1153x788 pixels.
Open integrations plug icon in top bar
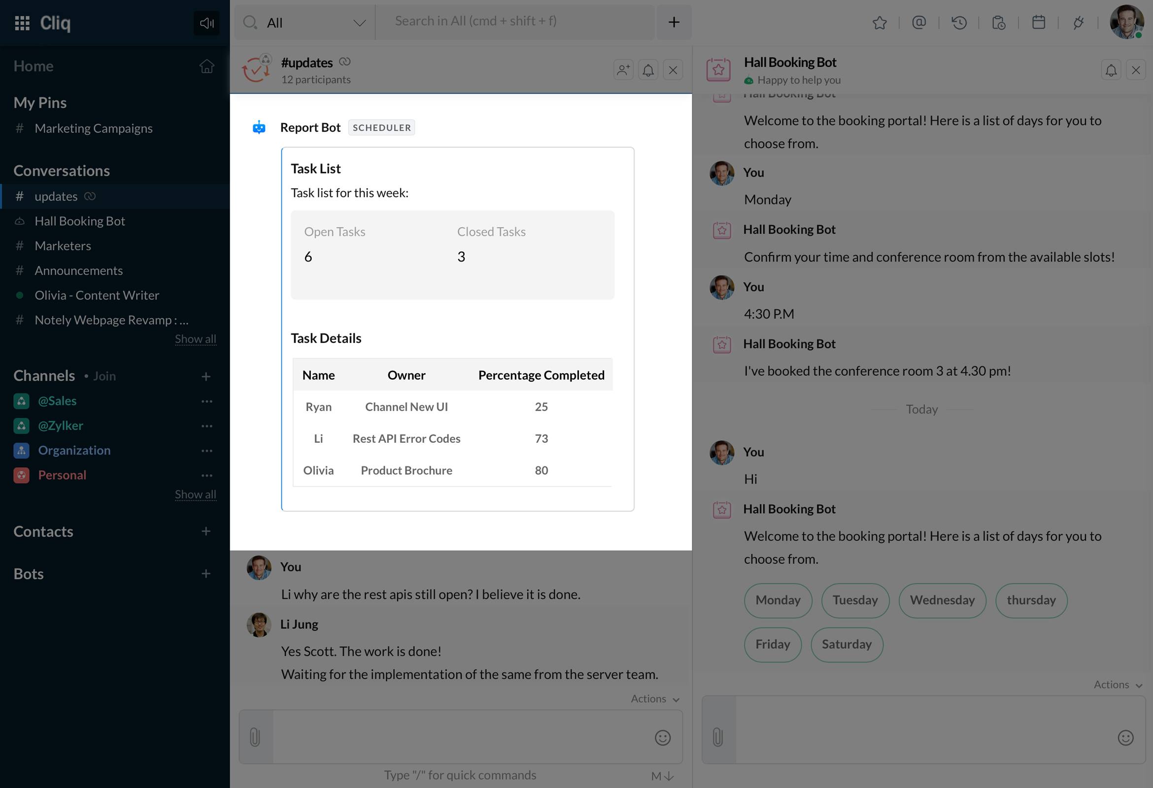tap(1078, 23)
